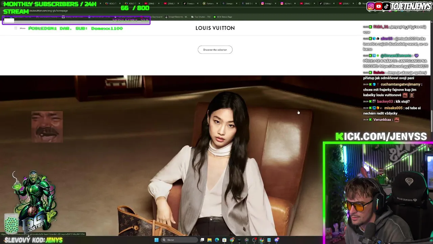Open File Explorer from the taskbar
433x244 pixels.
pyautogui.click(x=209, y=240)
